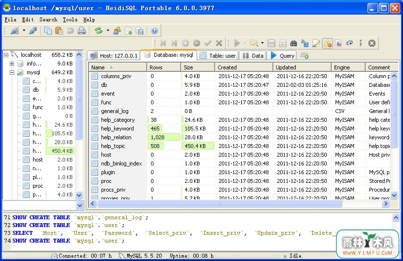This screenshot has width=403, height=261.
Task: Toggle the stop on errors warning icon
Action: (x=327, y=43)
